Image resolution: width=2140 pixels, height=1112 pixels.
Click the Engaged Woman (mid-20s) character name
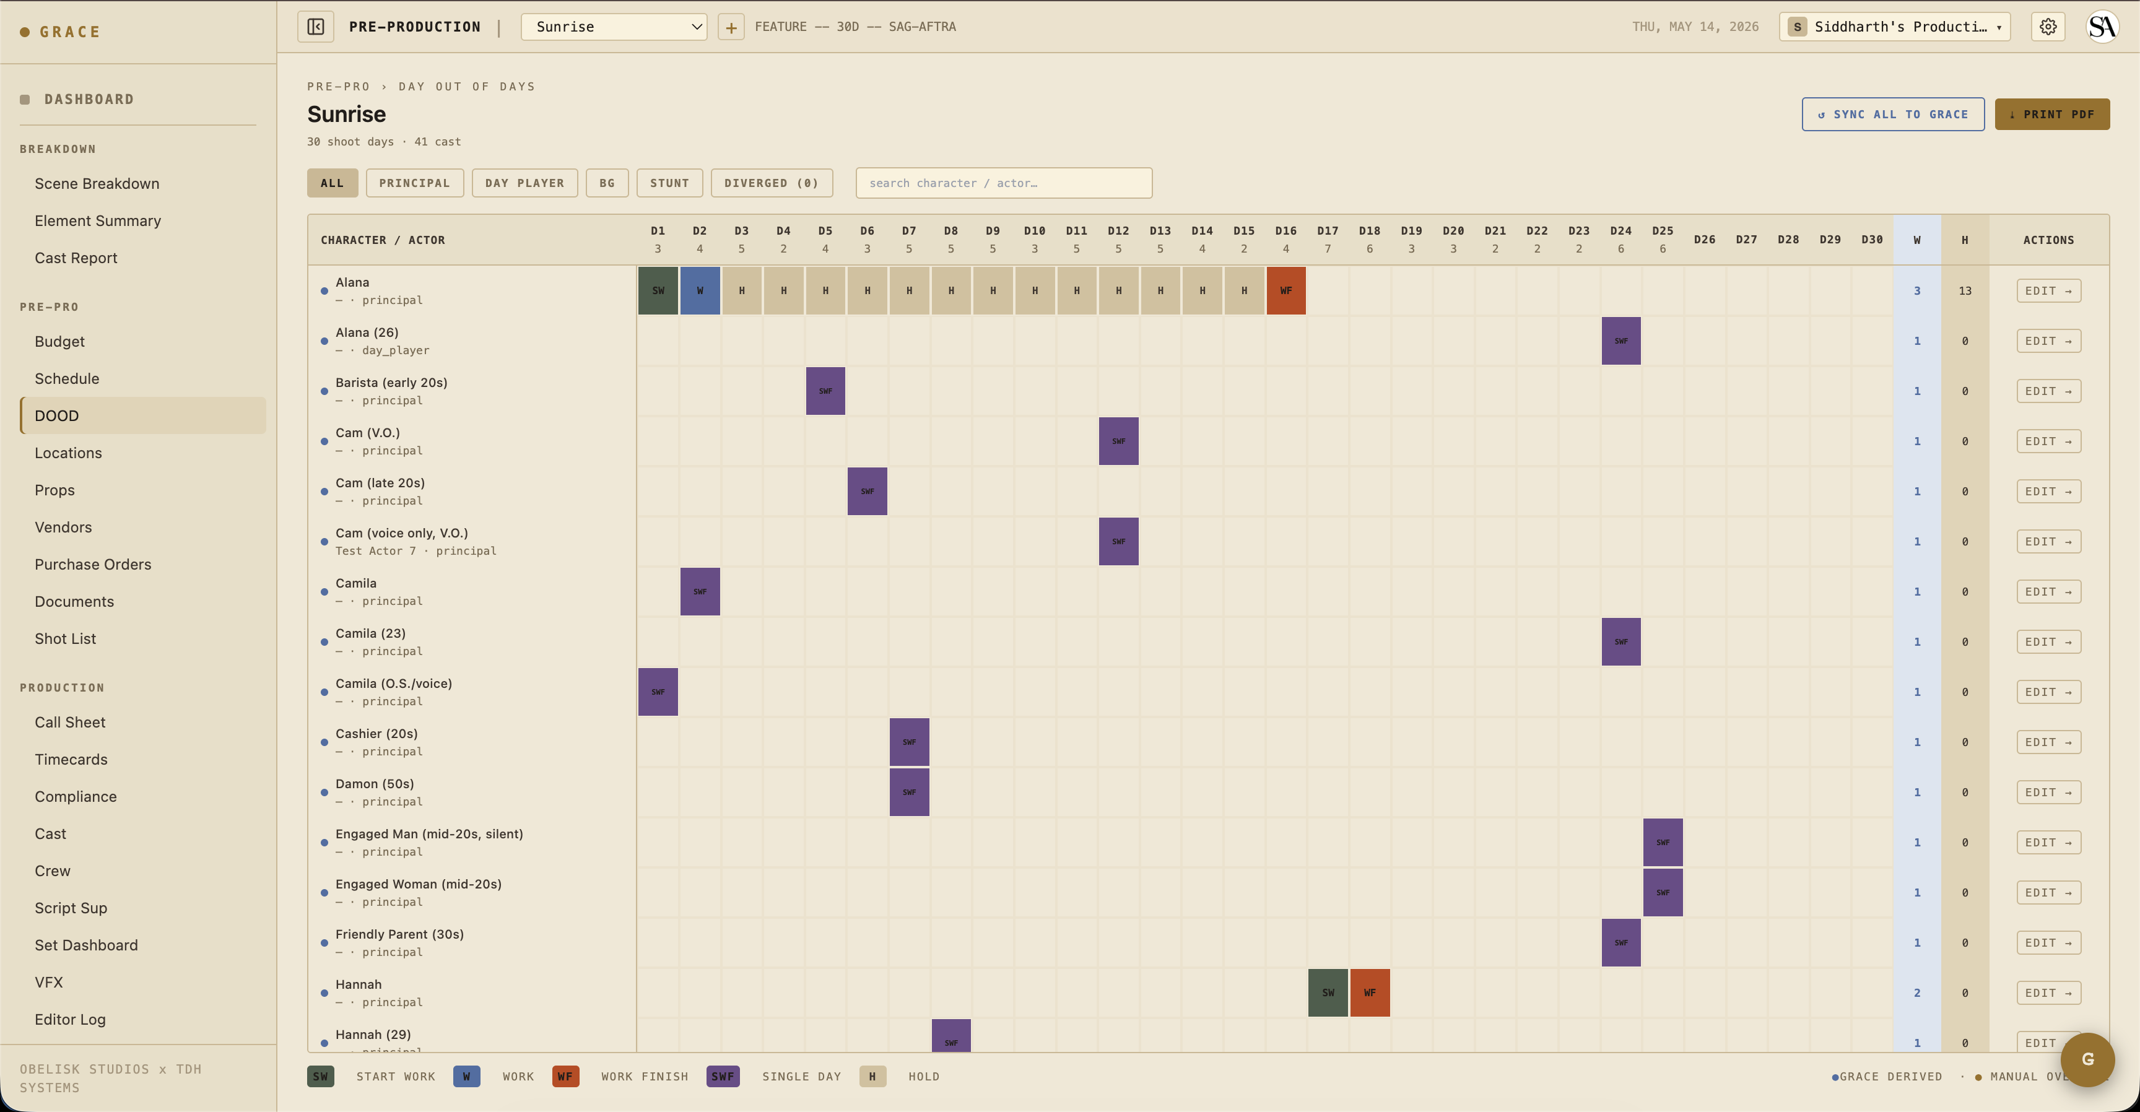pos(419,884)
